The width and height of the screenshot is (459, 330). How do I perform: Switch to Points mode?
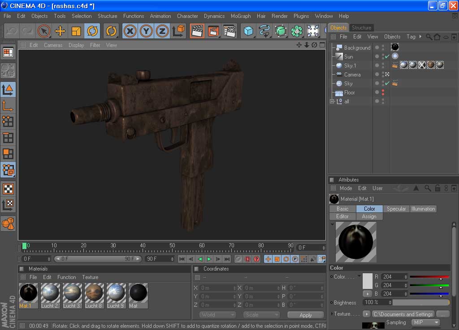(x=8, y=122)
